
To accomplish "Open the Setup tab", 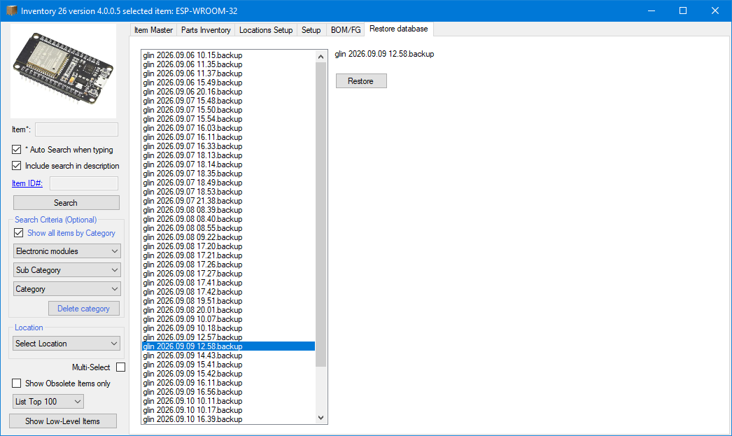I will tap(311, 30).
